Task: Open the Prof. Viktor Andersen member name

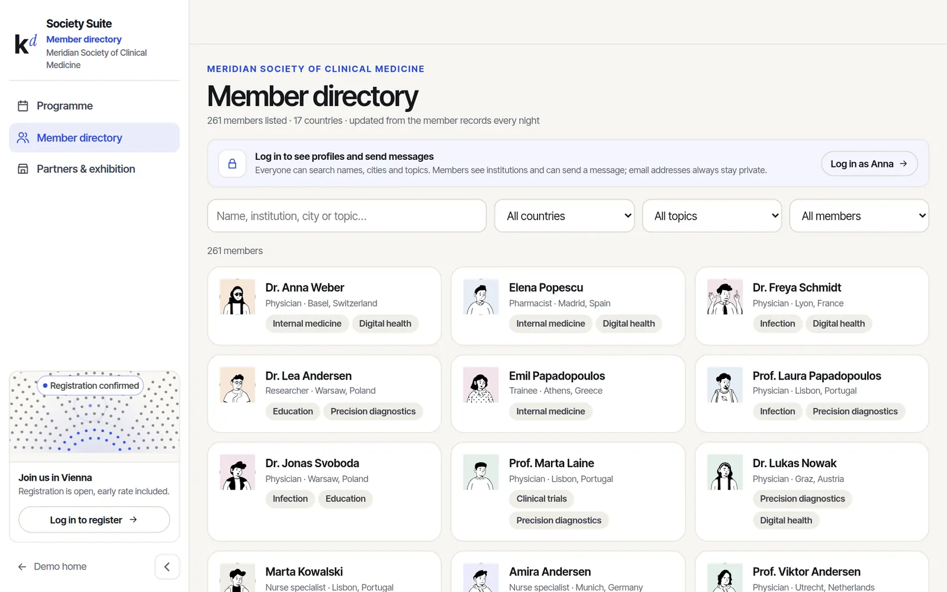Action: click(x=807, y=572)
